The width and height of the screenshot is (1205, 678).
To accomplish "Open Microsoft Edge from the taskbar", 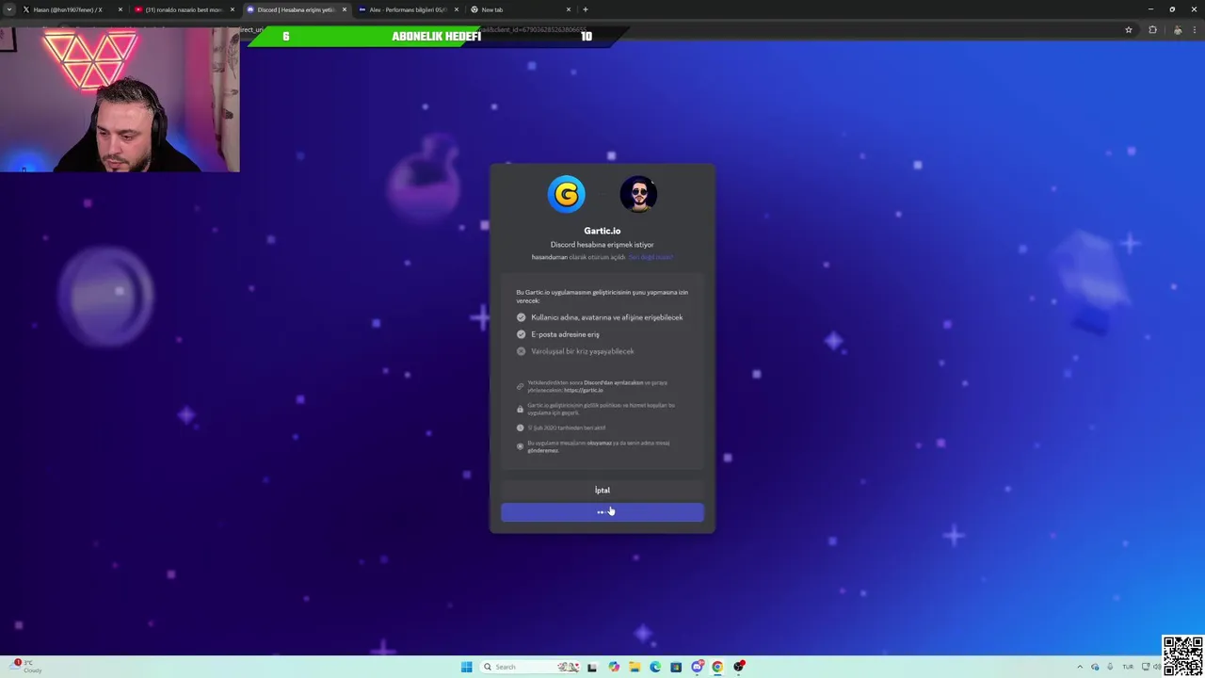I will [655, 667].
